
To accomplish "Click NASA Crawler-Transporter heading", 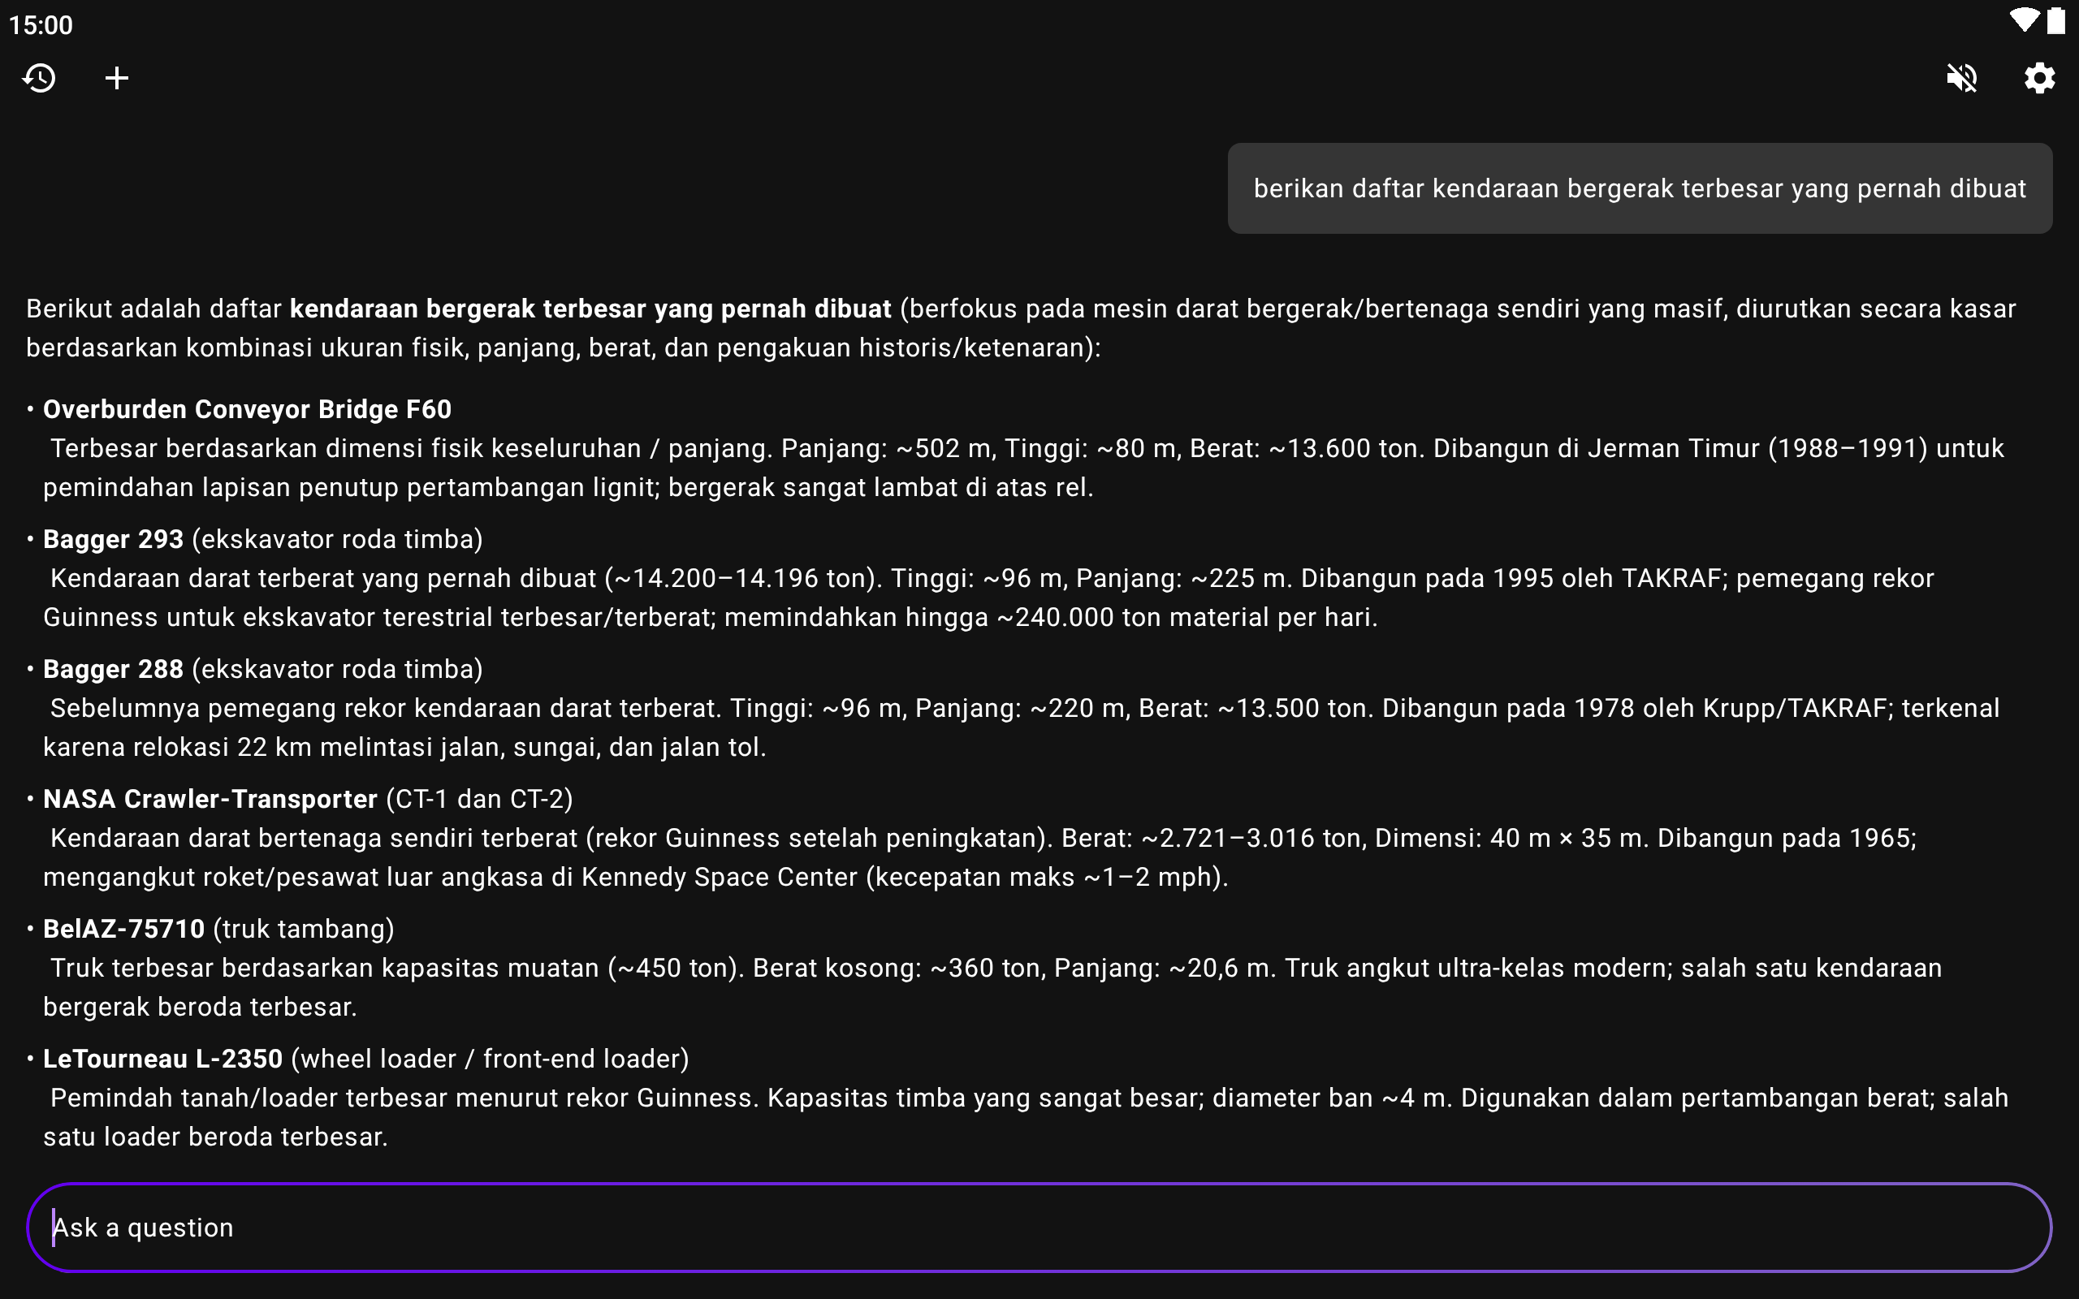I will 210,799.
